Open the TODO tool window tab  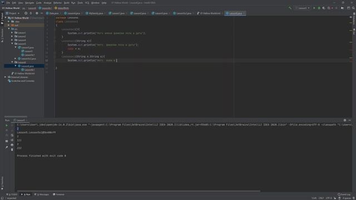point(12,194)
